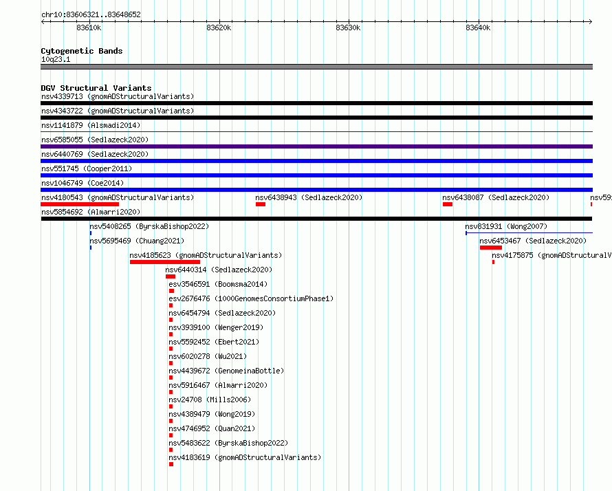612x491 pixels.
Task: Select the 10q23.1 band label
Action: [56, 59]
